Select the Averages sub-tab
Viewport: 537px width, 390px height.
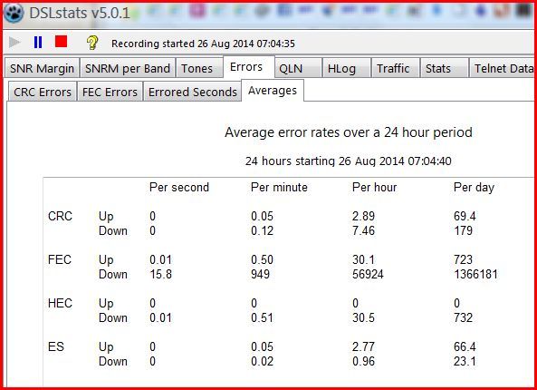(x=273, y=91)
